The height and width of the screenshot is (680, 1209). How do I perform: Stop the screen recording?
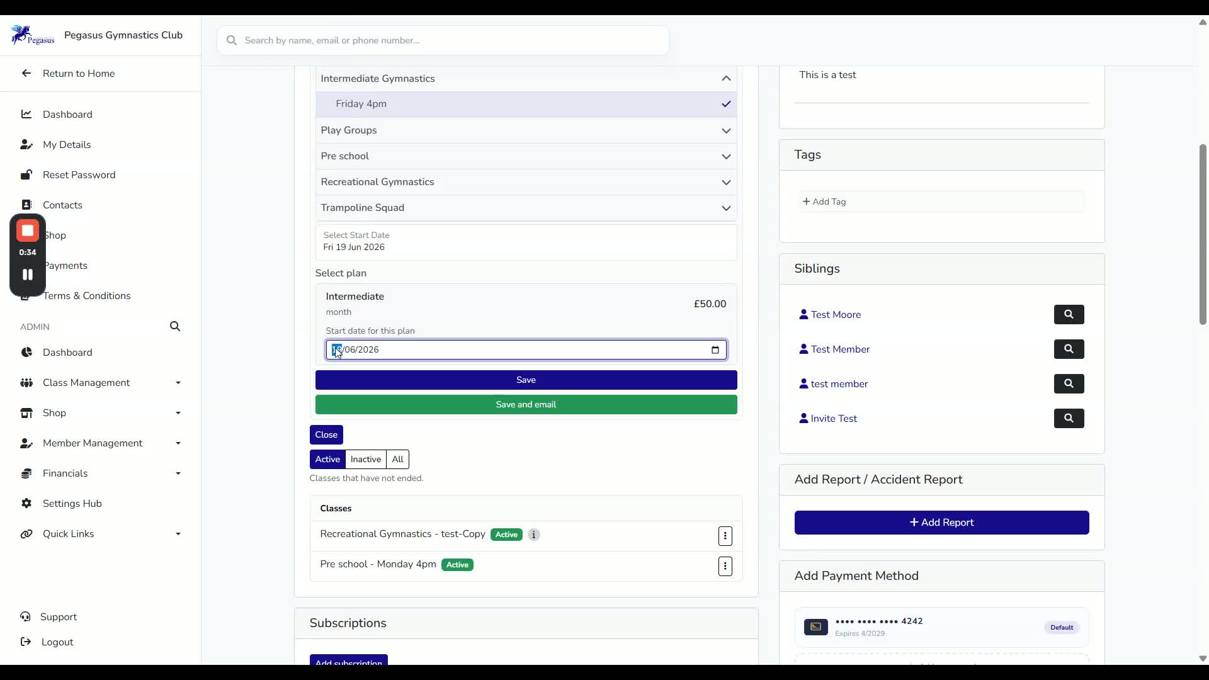tap(28, 231)
